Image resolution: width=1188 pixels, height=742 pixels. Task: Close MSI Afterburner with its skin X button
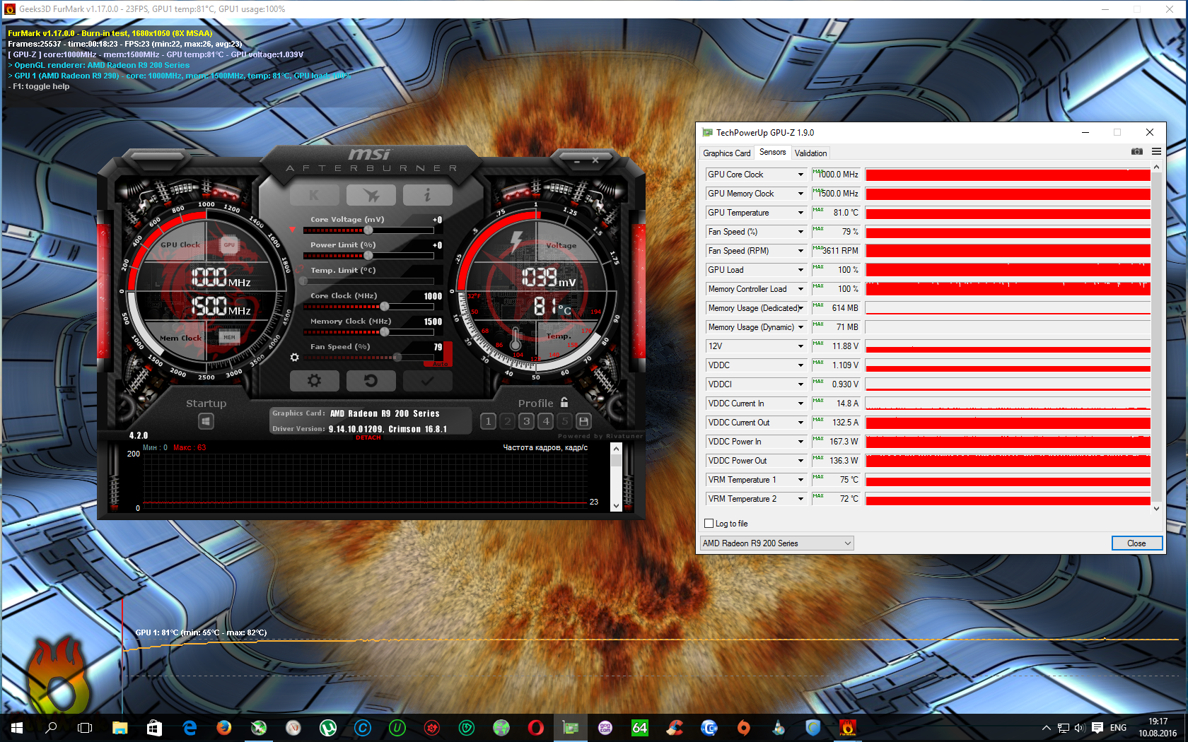pos(595,161)
